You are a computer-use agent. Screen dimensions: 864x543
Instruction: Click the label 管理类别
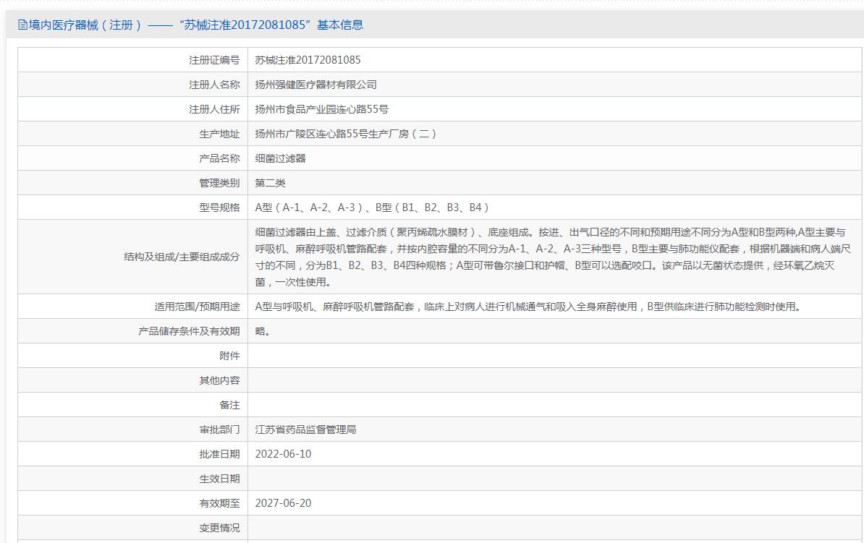pyautogui.click(x=219, y=183)
